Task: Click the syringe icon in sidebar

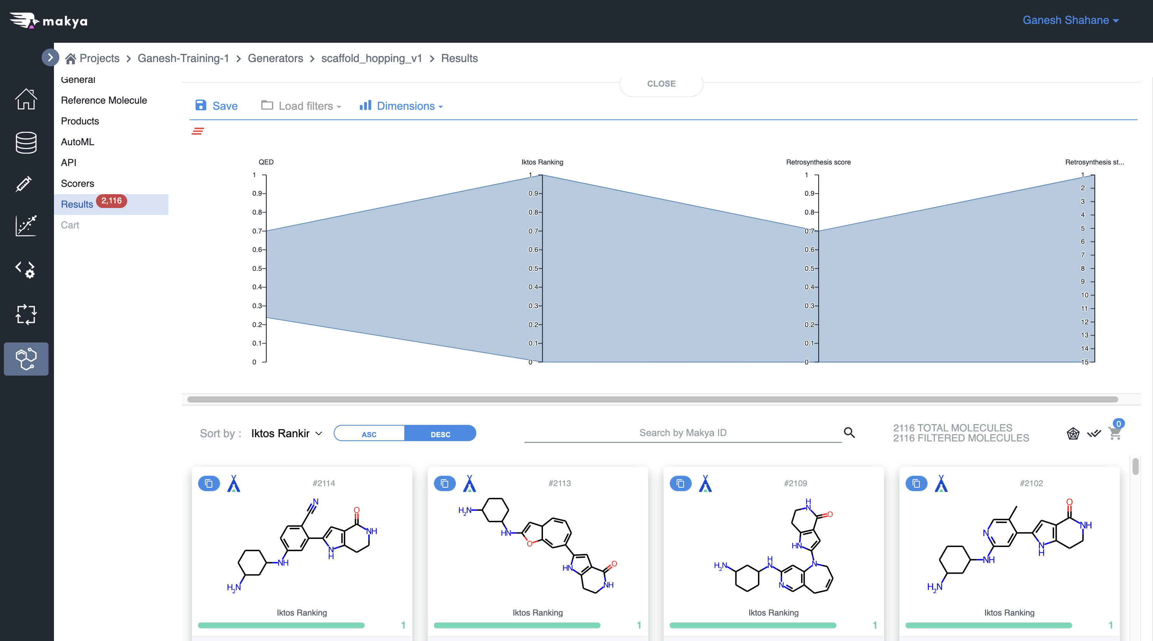Action: pos(24,184)
